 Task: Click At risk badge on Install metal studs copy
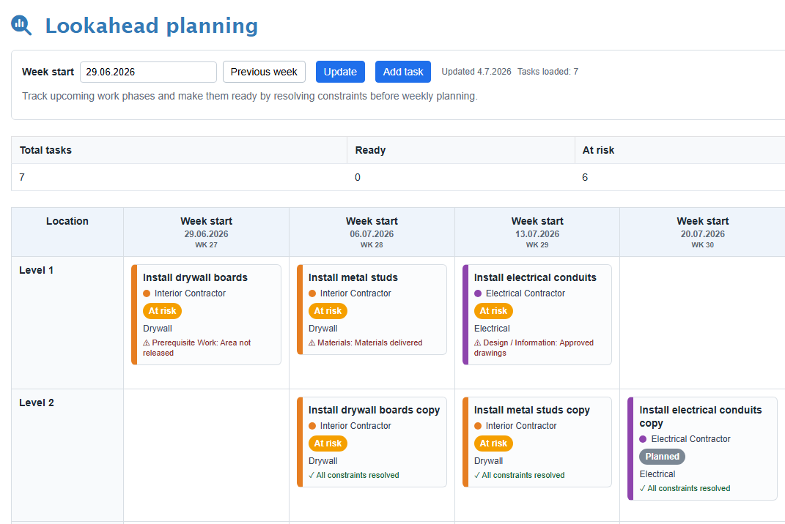493,443
